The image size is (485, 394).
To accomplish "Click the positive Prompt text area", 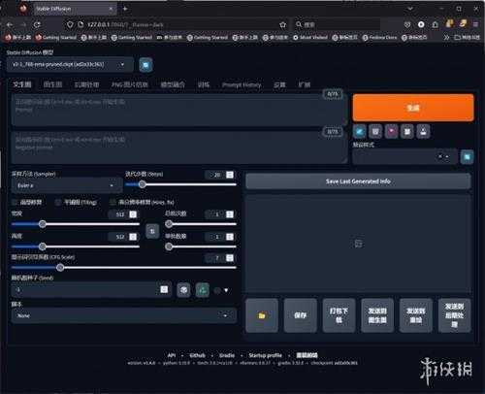I will tap(179, 110).
